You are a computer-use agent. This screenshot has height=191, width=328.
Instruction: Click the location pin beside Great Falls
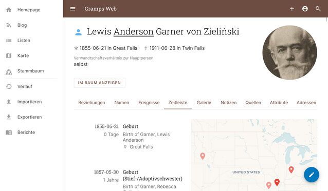(125, 147)
